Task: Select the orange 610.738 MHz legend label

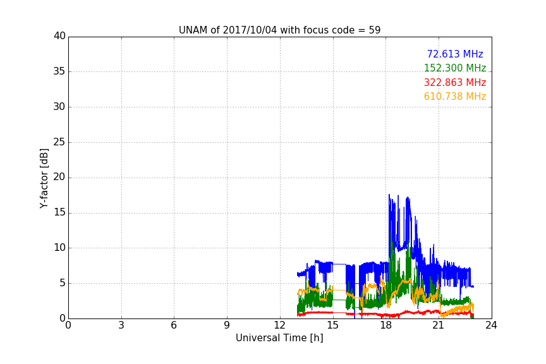Action: 455,97
